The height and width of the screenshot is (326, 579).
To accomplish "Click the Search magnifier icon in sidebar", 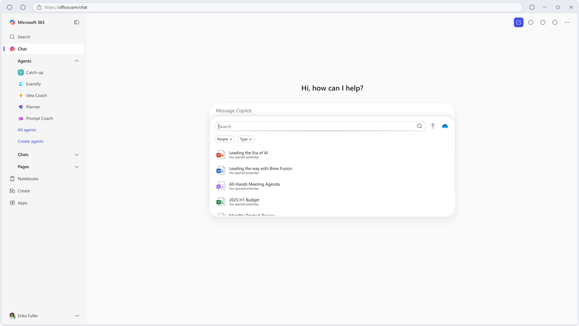I will coord(12,37).
